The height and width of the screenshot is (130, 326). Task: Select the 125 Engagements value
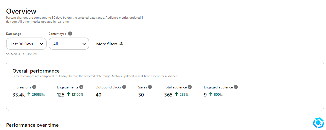(x=61, y=95)
